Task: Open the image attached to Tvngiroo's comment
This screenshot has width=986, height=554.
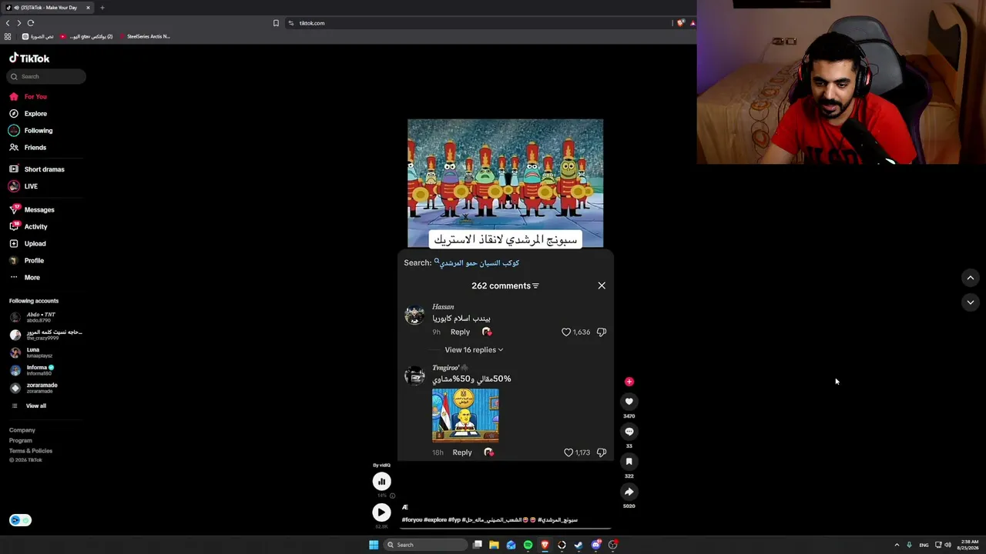Action: coord(465,415)
